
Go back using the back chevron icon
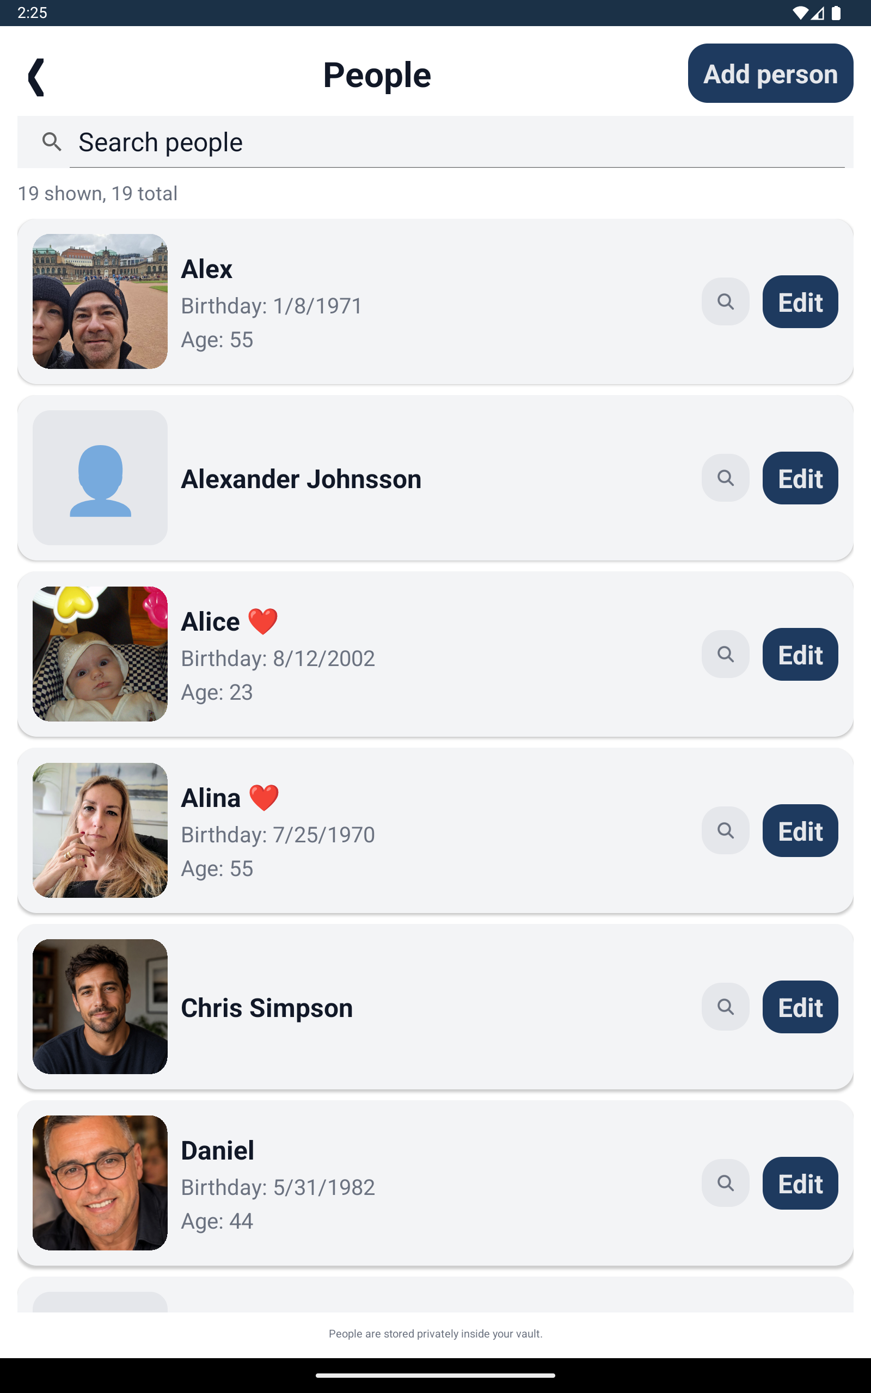(x=36, y=77)
